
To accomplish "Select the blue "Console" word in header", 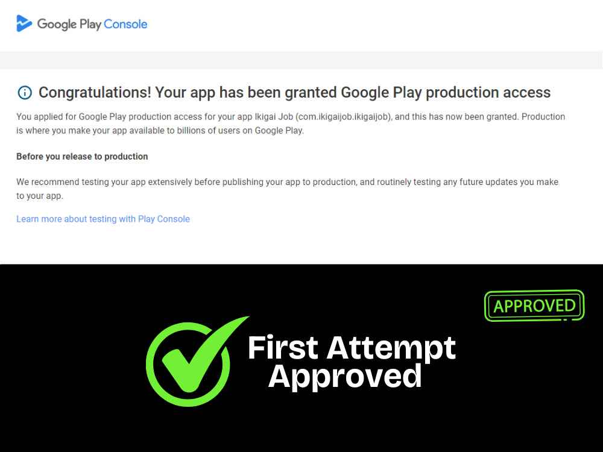I will click(125, 24).
